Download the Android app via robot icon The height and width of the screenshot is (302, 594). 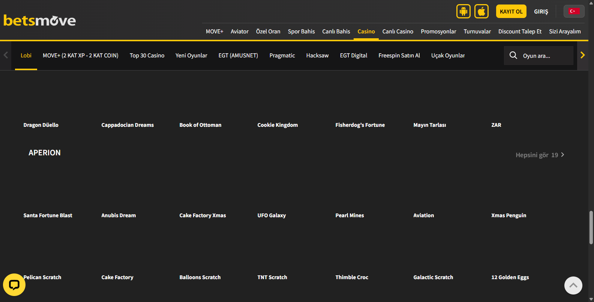(463, 11)
